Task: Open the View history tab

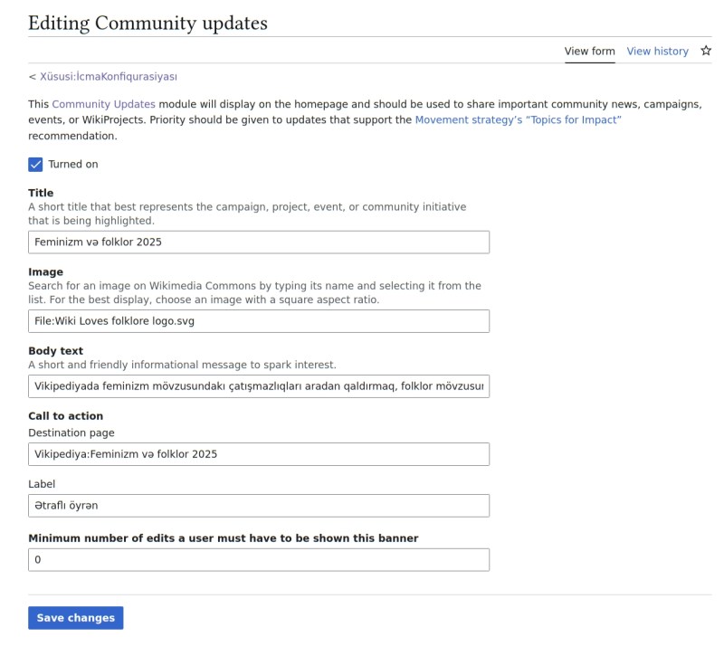Action: pos(657,52)
